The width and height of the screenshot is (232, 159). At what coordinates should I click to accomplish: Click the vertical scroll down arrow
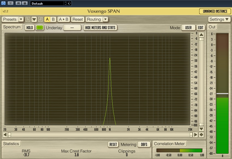pyautogui.click(x=201, y=129)
